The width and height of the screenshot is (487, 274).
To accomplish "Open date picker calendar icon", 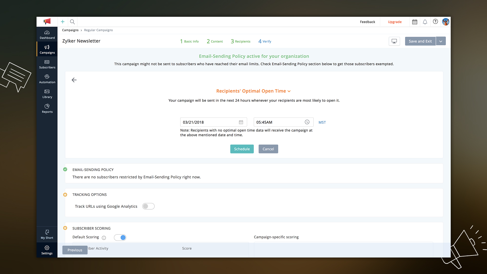I will [241, 122].
